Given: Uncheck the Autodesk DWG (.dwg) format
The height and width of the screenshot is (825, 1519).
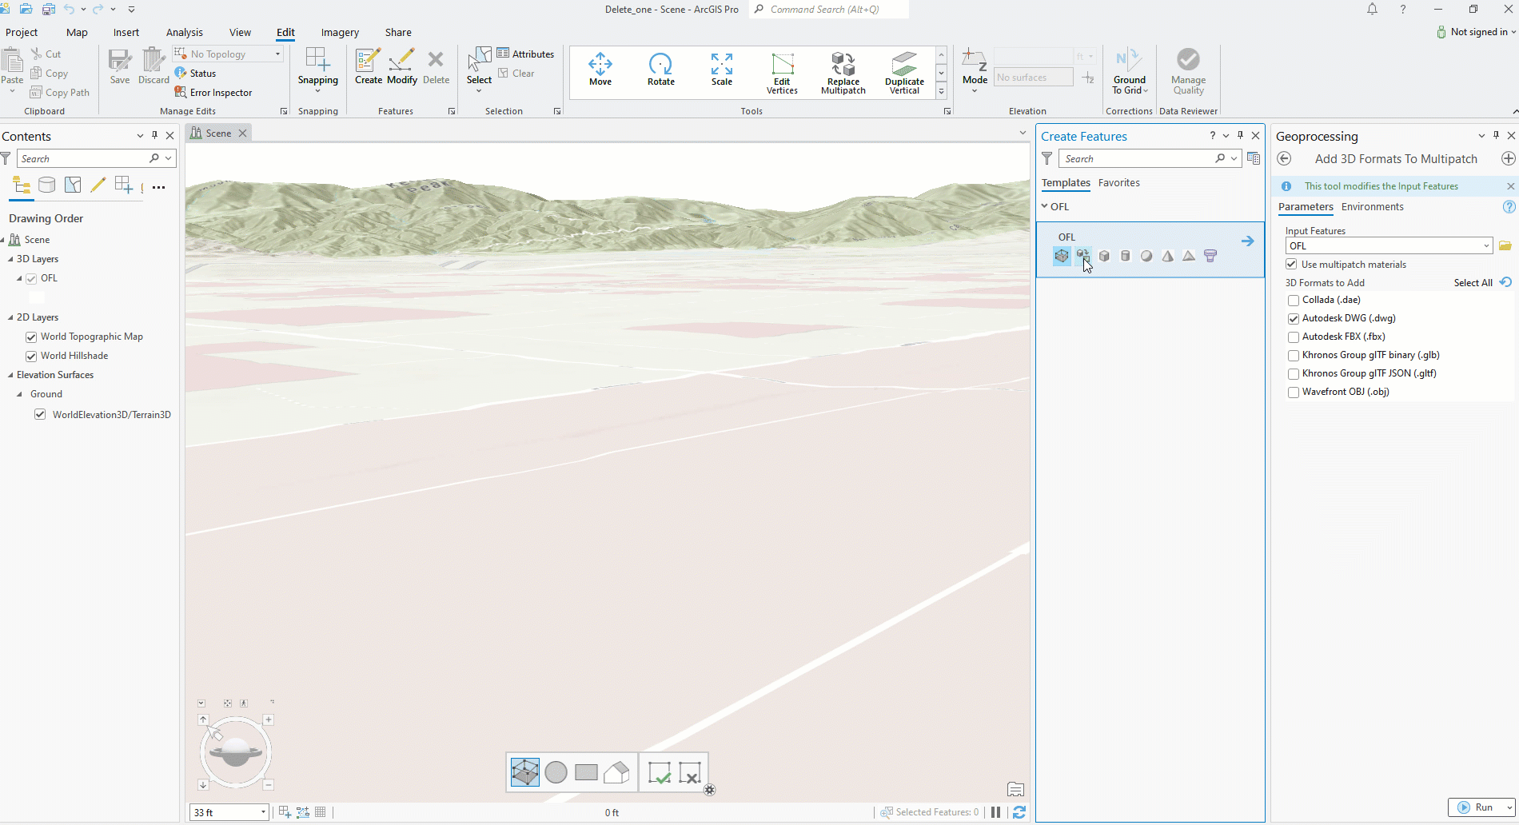Looking at the screenshot, I should 1294,318.
